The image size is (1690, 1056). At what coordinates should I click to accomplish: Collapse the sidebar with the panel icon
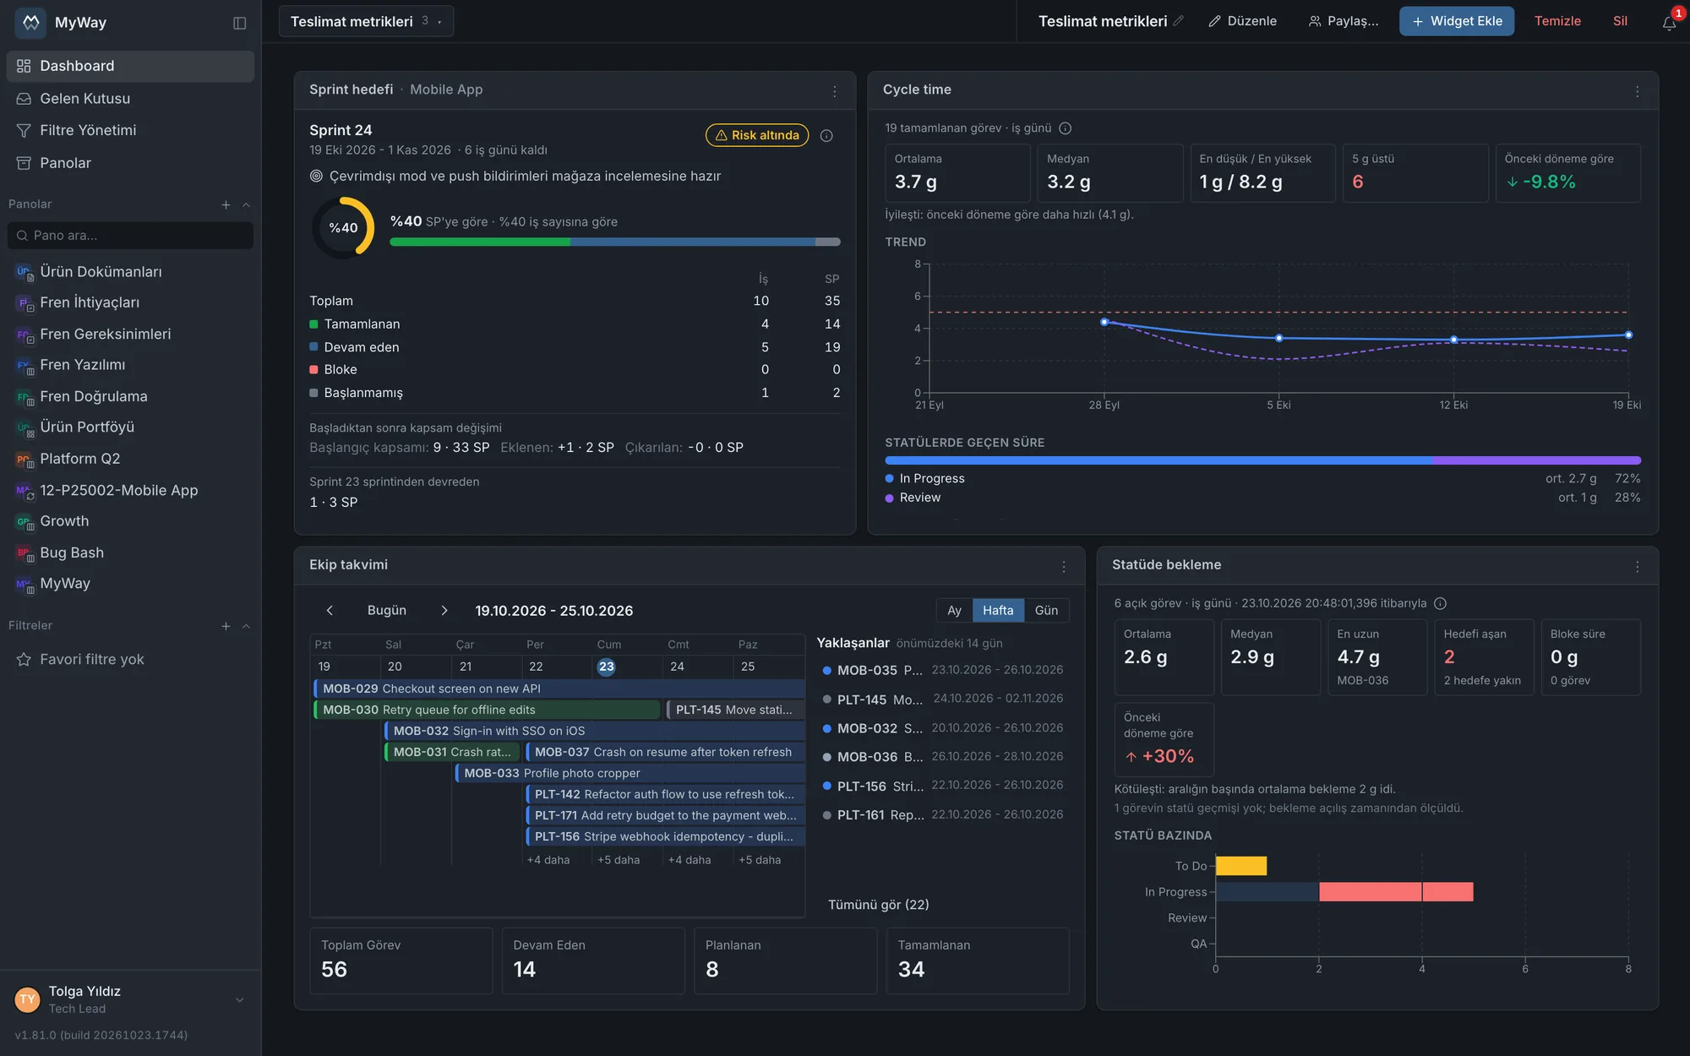tap(240, 23)
